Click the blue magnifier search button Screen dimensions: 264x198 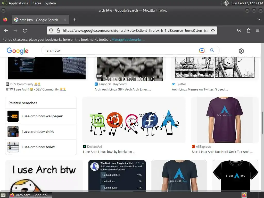(x=212, y=50)
